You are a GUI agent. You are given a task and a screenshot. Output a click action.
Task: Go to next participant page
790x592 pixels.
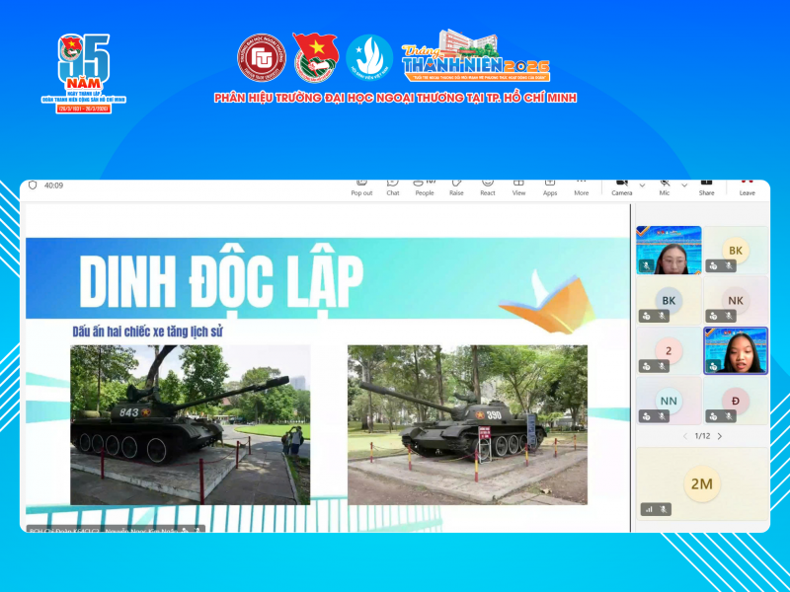point(719,436)
